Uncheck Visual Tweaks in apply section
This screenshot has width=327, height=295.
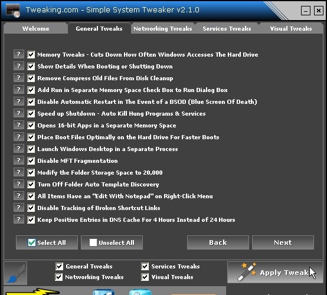coord(145,277)
